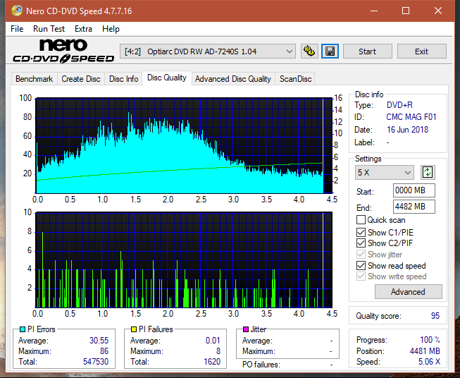Click the refresh speed settings icon
This screenshot has width=460, height=378.
428,172
